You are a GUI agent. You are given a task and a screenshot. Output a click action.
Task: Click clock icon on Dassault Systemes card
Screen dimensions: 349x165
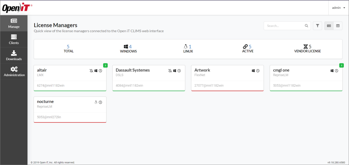tap(179, 71)
